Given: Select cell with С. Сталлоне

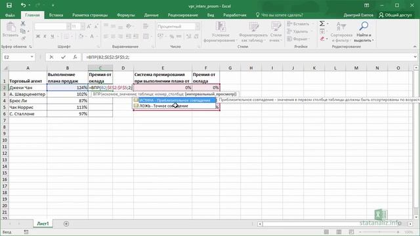Looking at the screenshot, I should tap(28, 113).
